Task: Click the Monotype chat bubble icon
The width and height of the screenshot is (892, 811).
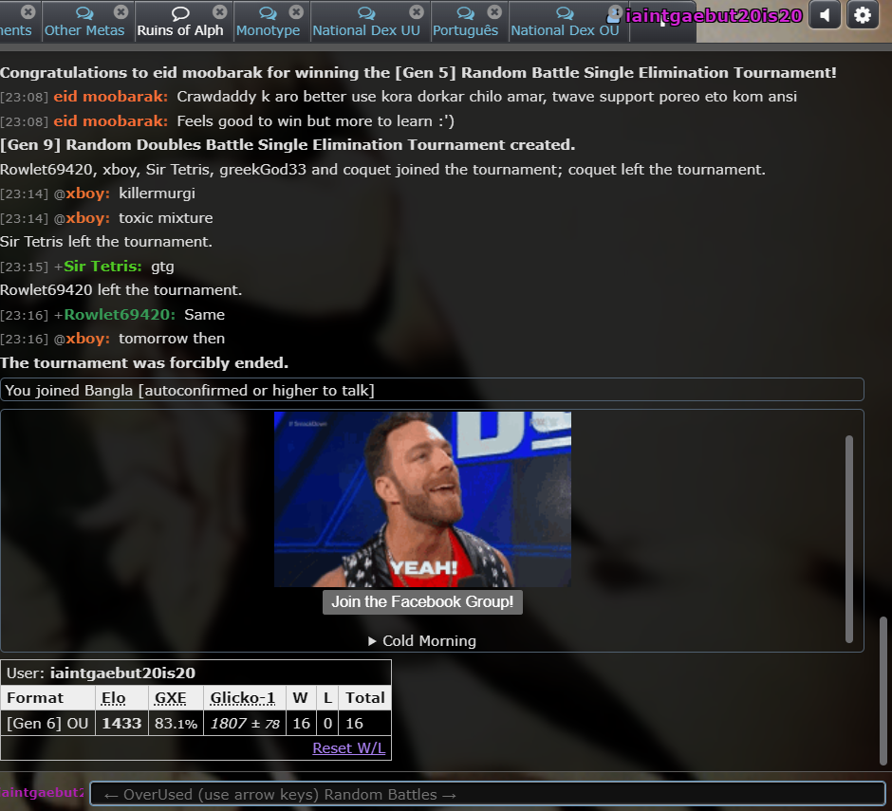Action: 268,12
